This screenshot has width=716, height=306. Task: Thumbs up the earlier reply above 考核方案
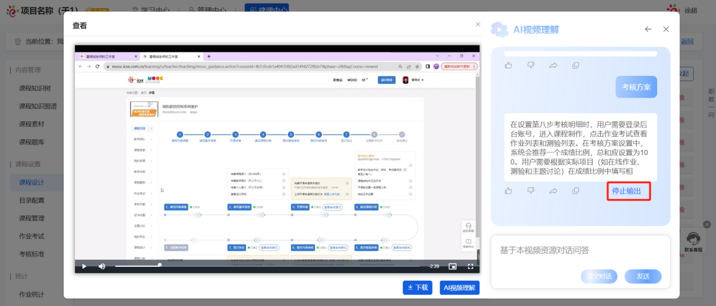coord(509,66)
